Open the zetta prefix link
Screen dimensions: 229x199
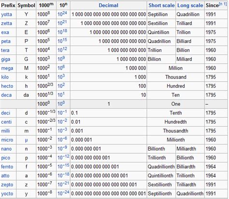click(x=6, y=23)
